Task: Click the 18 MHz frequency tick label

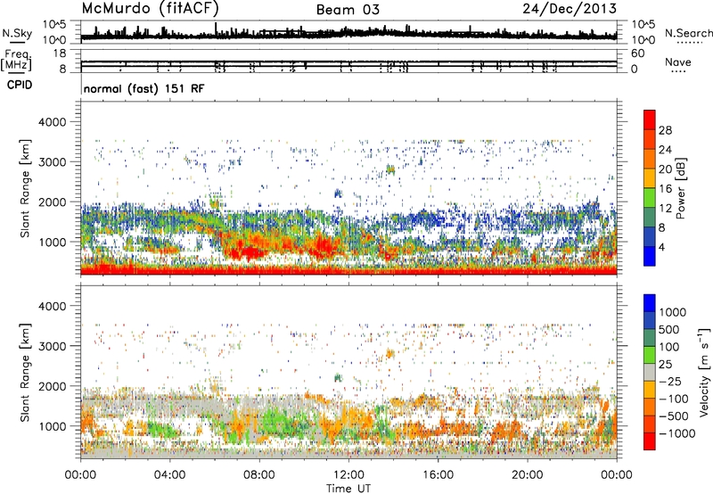Action: [60, 53]
